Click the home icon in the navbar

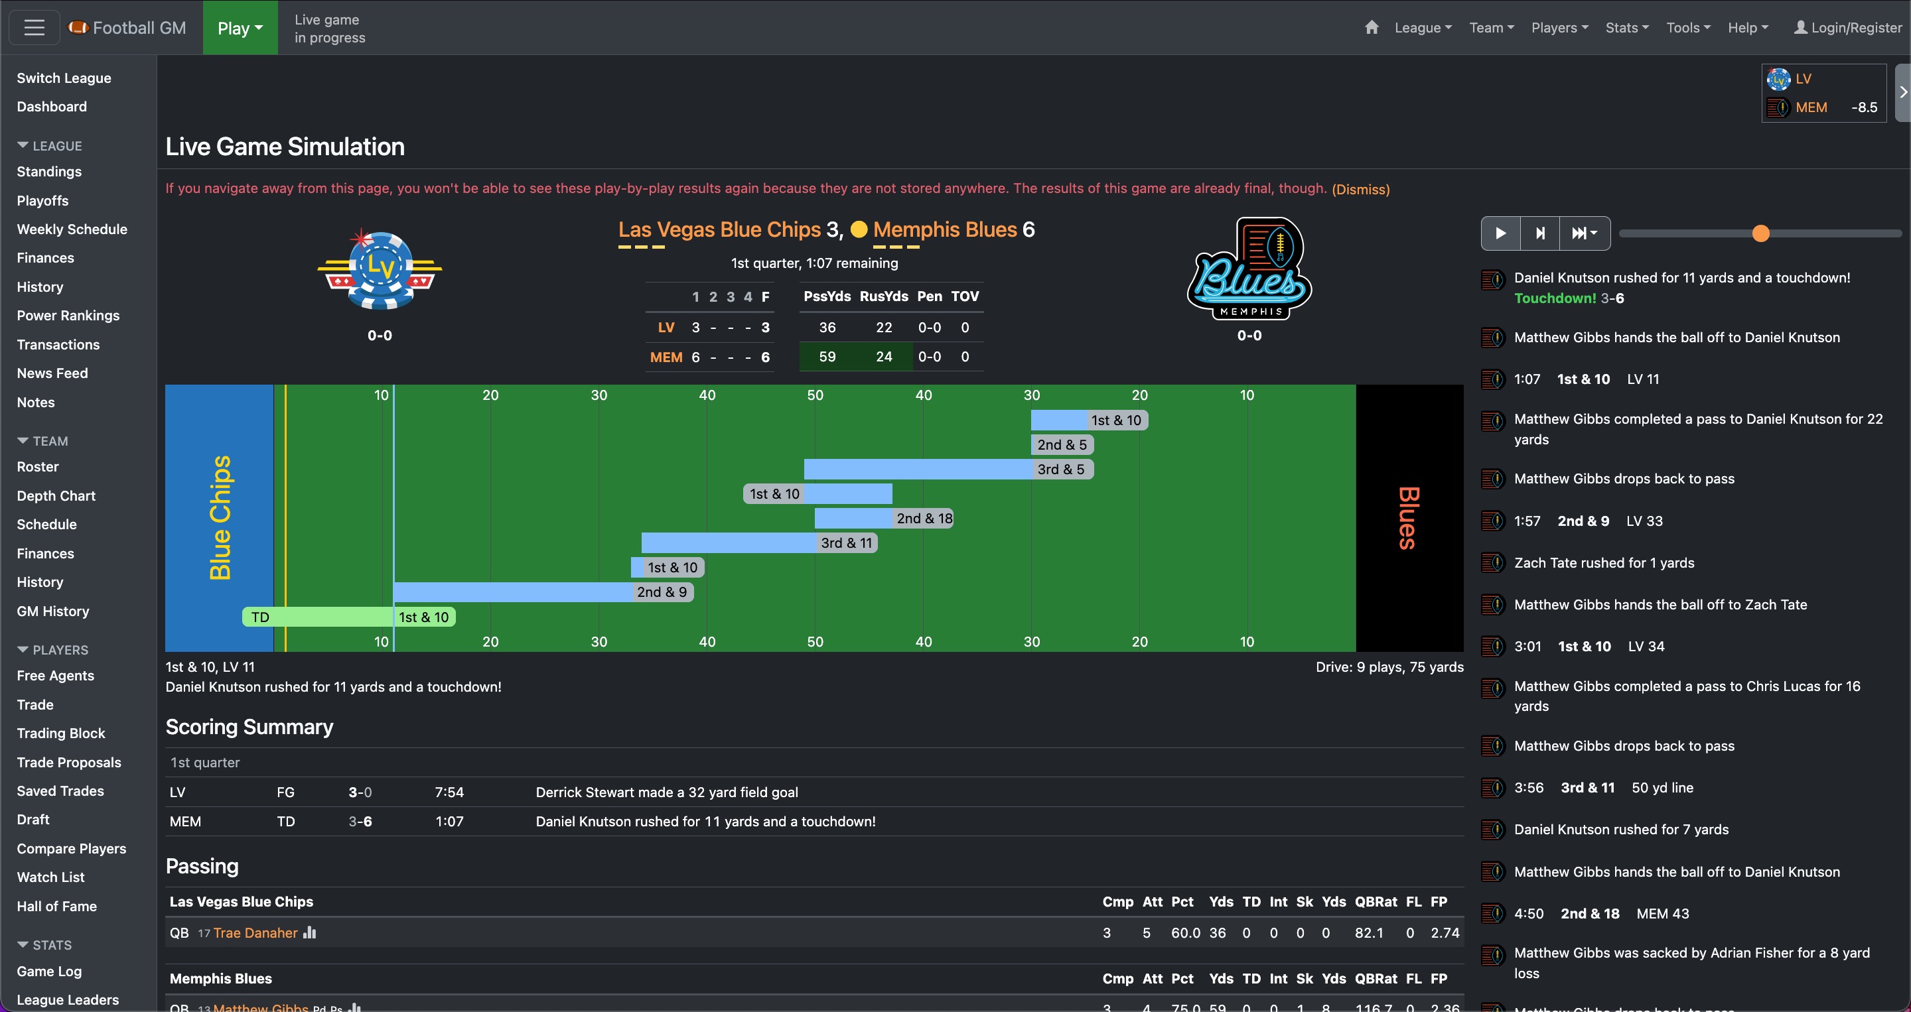pyautogui.click(x=1371, y=27)
